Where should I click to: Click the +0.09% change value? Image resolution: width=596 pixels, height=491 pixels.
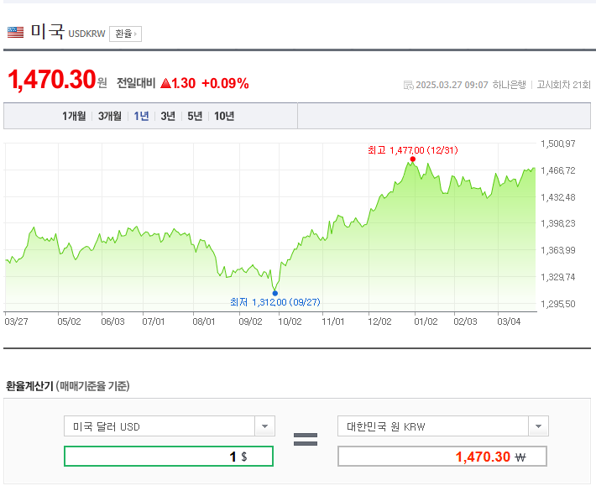tap(225, 83)
